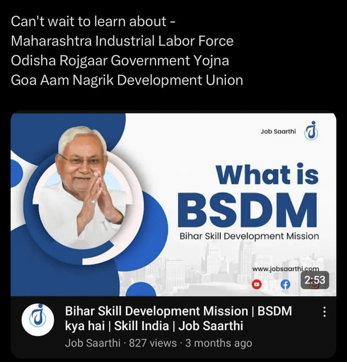Click the 'What is' heading in thumbnail
This screenshot has width=347, height=362.
267,174
